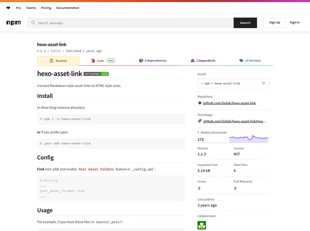Click the weekly downloads number 278
Viewport: 310px width, 231px height.
201,139
